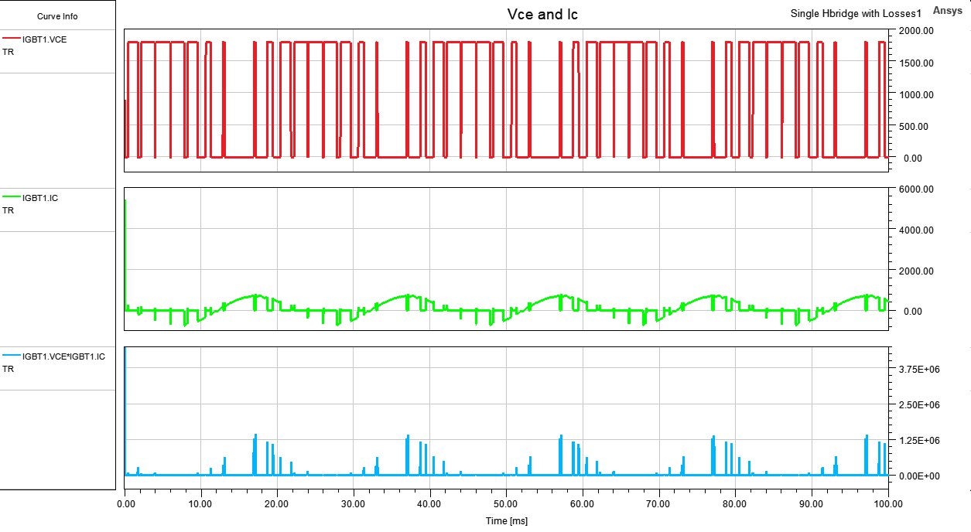This screenshot has width=971, height=532.
Task: Click the 4000.00 tick on IC axis
Action: (915, 230)
